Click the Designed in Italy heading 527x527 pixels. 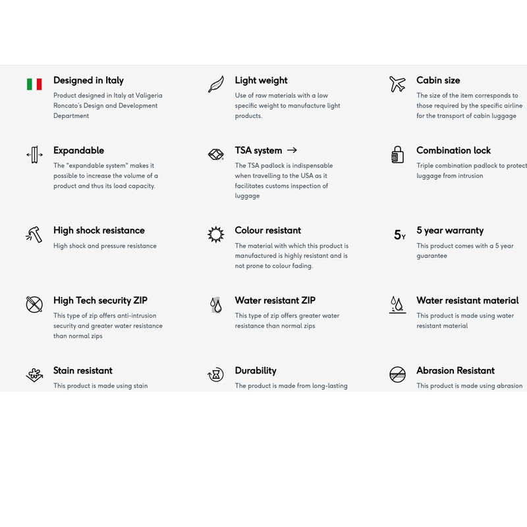coord(88,80)
